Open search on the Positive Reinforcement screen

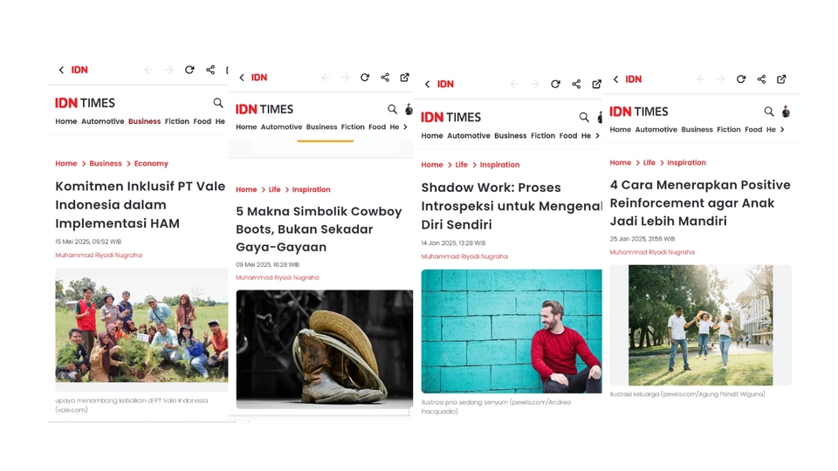(768, 112)
